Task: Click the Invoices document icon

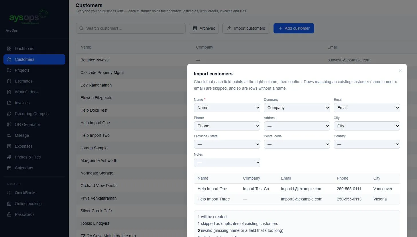Action: pyautogui.click(x=9, y=103)
